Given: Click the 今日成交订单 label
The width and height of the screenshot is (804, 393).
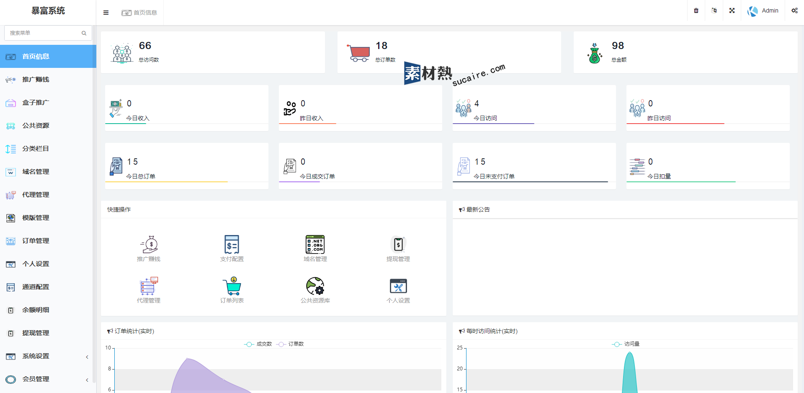Looking at the screenshot, I should (x=317, y=176).
